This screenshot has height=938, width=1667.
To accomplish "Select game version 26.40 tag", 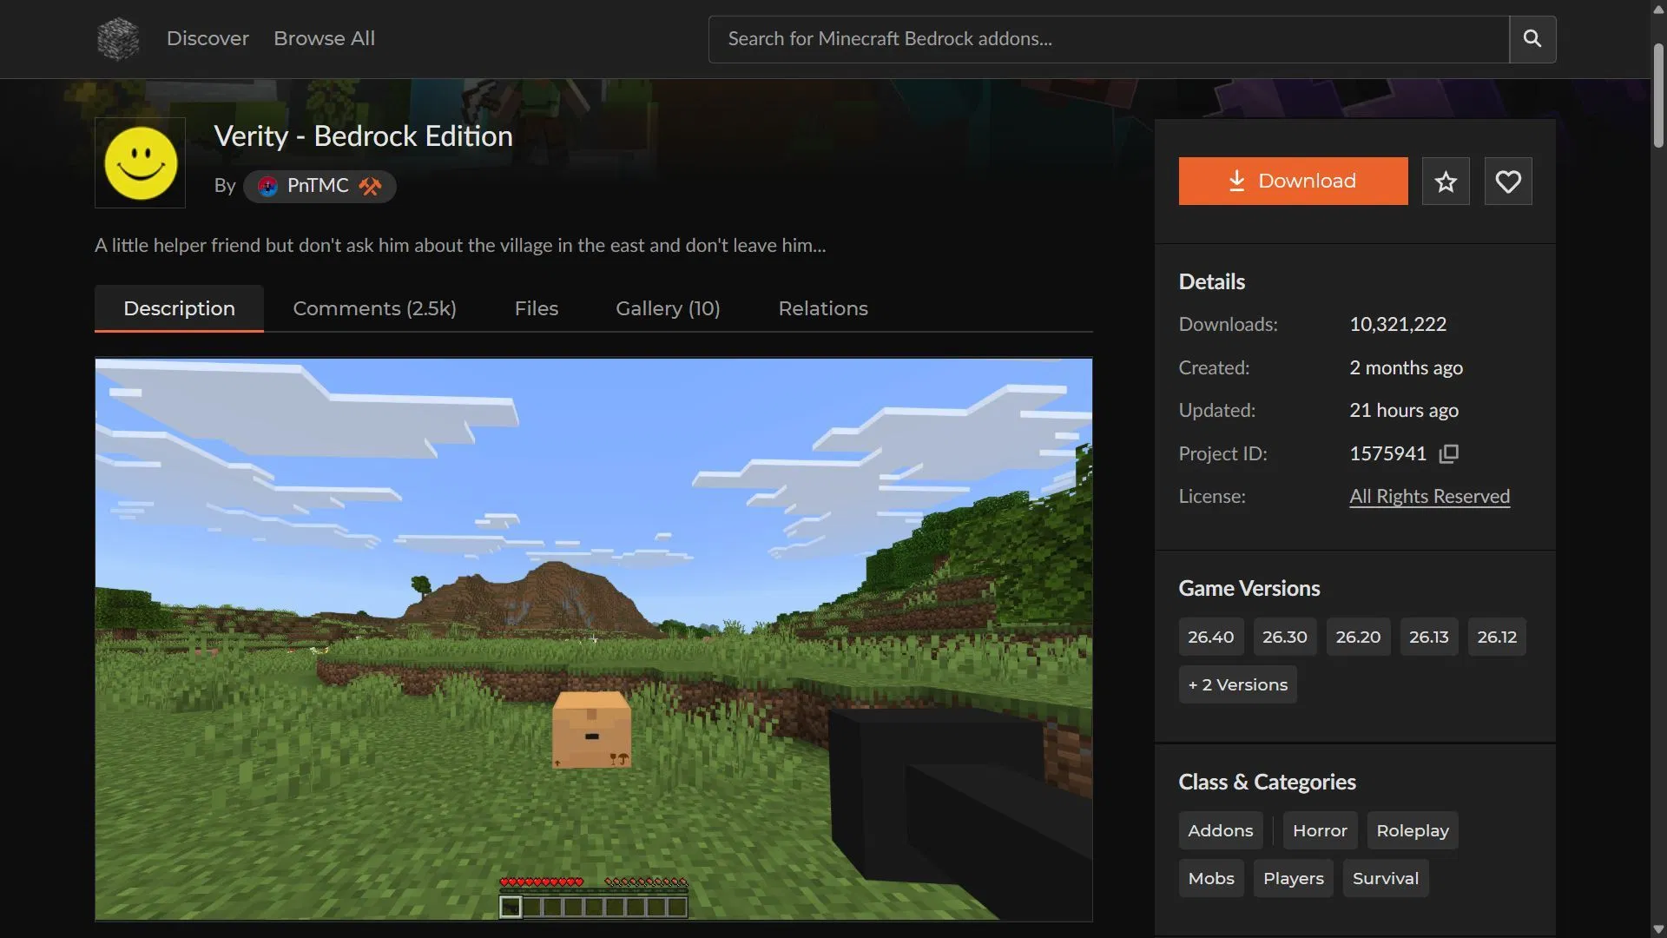I will [1210, 637].
